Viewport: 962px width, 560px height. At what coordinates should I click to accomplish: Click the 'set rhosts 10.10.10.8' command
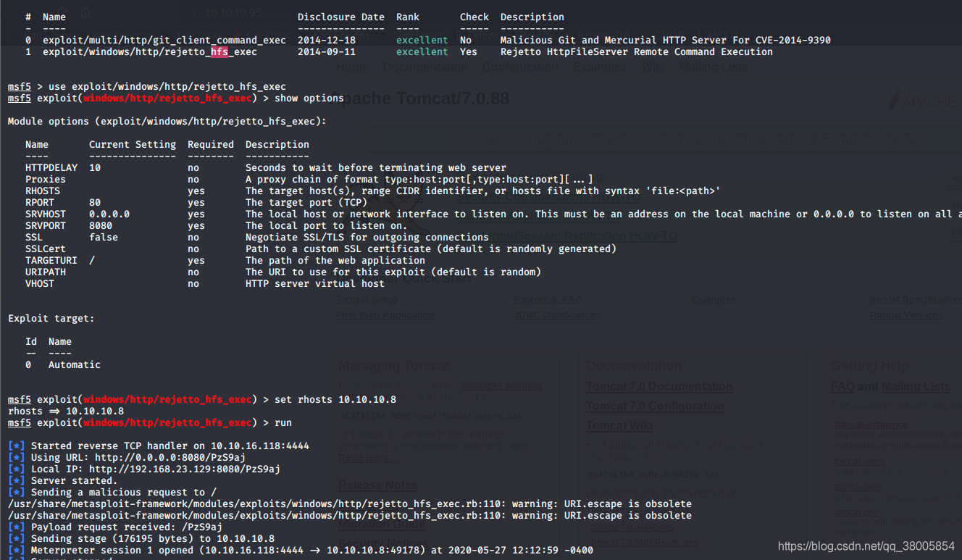click(335, 399)
